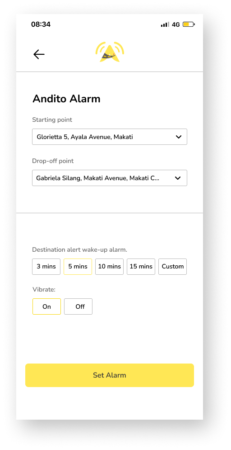
Task: Select the 5 mins alert option
Action: point(78,267)
